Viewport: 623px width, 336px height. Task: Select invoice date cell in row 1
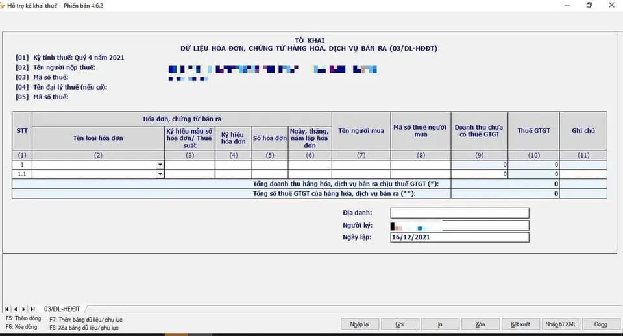coord(310,165)
